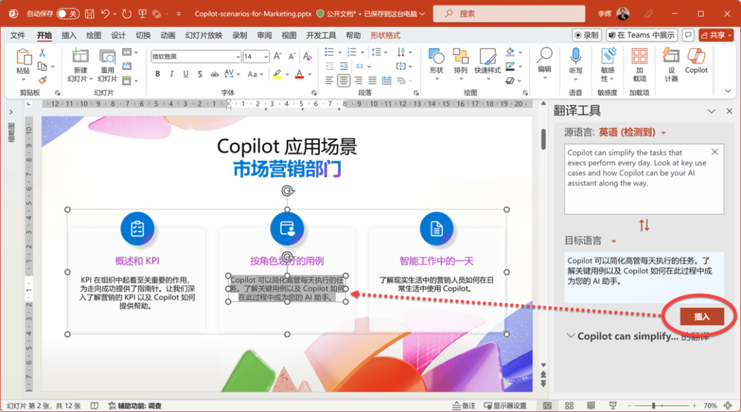This screenshot has height=412, width=741.
Task: Open the Designer 设计器 pane
Action: click(x=671, y=64)
